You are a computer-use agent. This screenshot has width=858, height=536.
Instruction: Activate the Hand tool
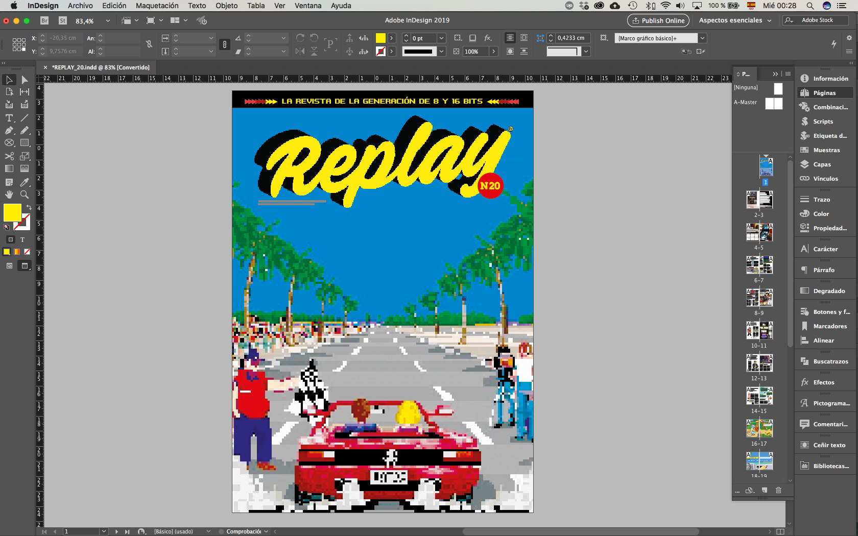click(9, 194)
